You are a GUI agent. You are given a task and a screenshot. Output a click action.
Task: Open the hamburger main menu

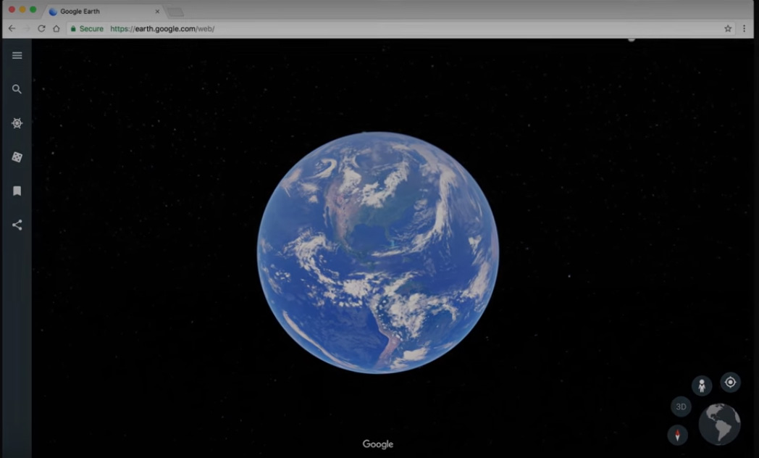(x=17, y=56)
